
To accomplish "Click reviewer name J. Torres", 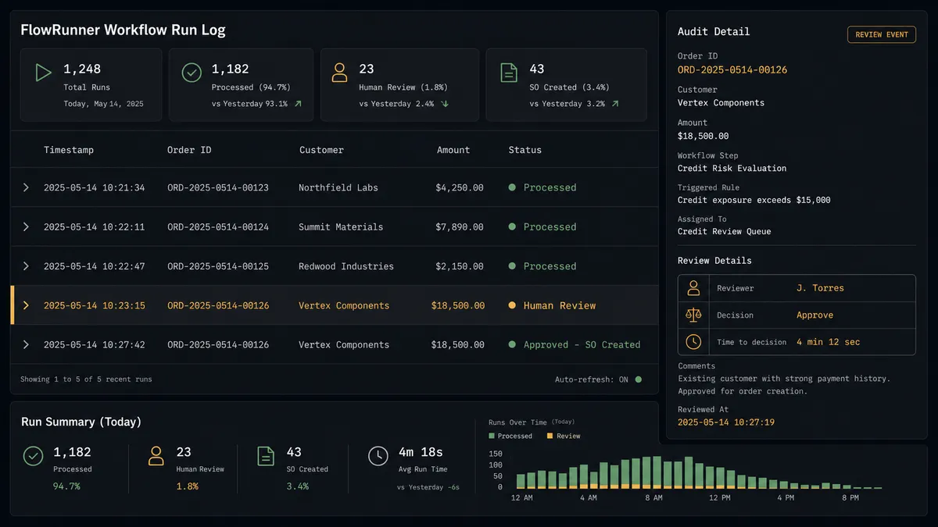I will tap(820, 288).
